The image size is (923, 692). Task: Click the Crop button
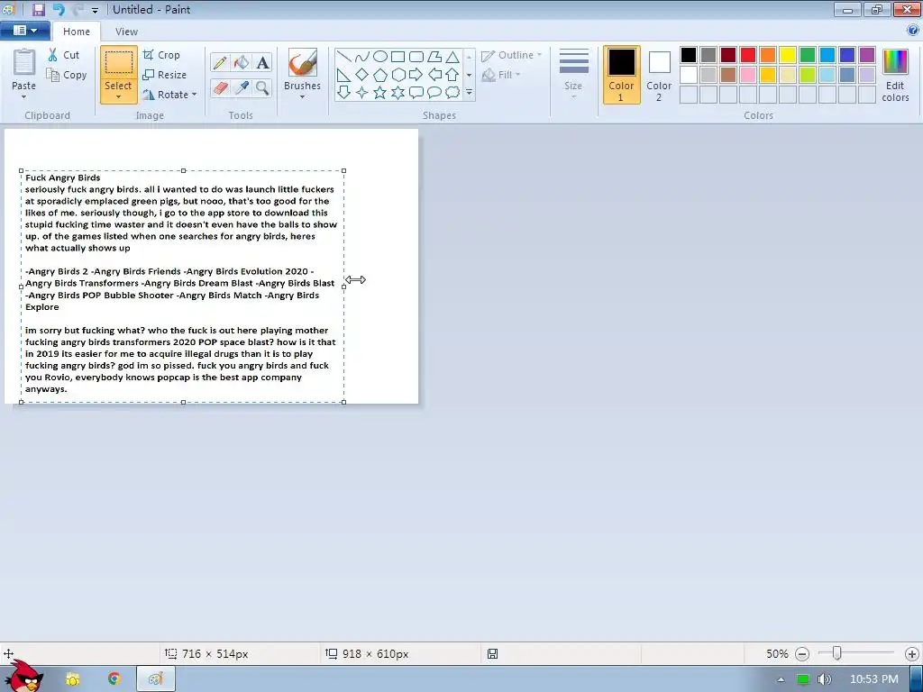click(161, 55)
